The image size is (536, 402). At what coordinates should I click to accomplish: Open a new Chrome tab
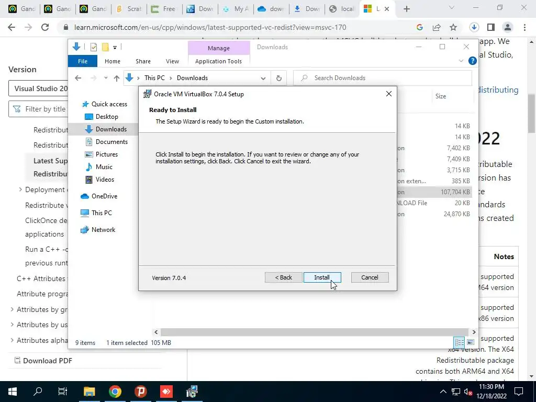pyautogui.click(x=406, y=9)
